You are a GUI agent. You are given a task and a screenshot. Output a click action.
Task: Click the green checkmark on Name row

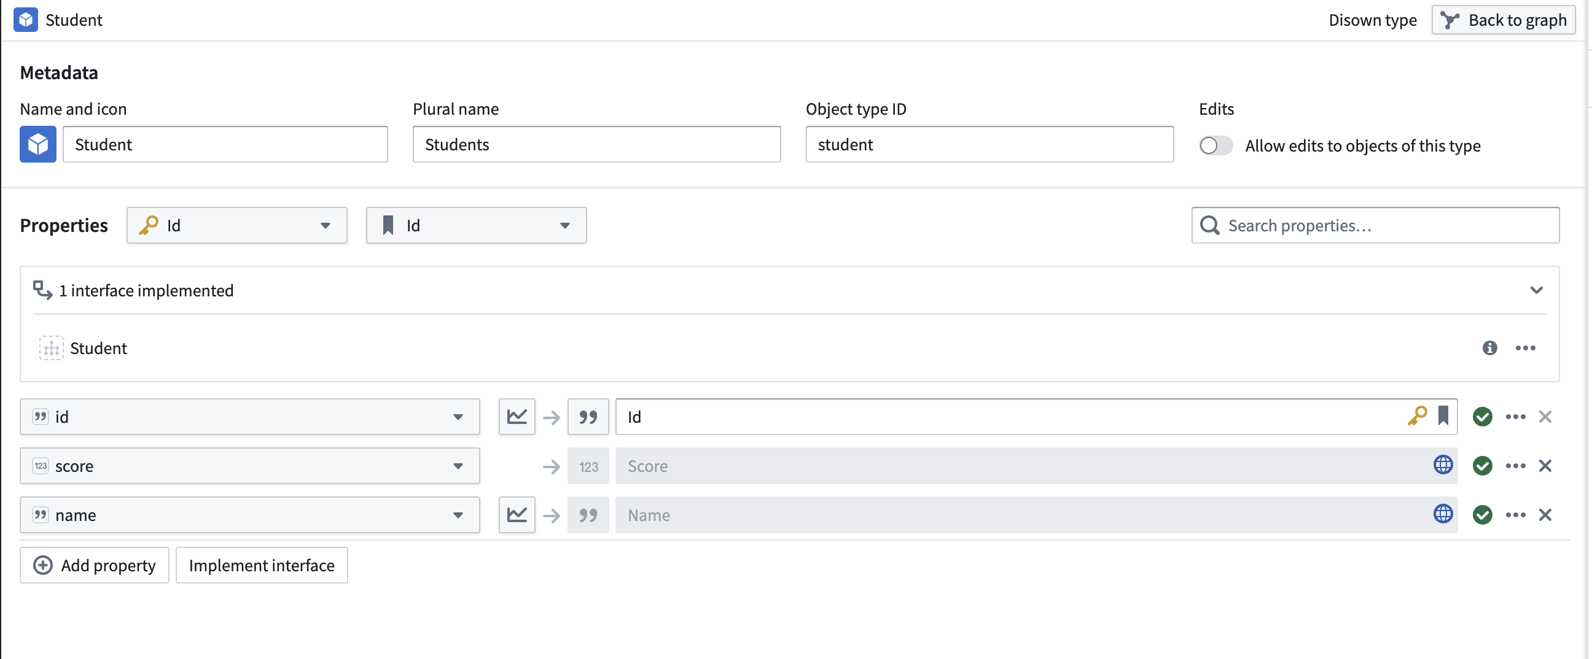point(1482,514)
